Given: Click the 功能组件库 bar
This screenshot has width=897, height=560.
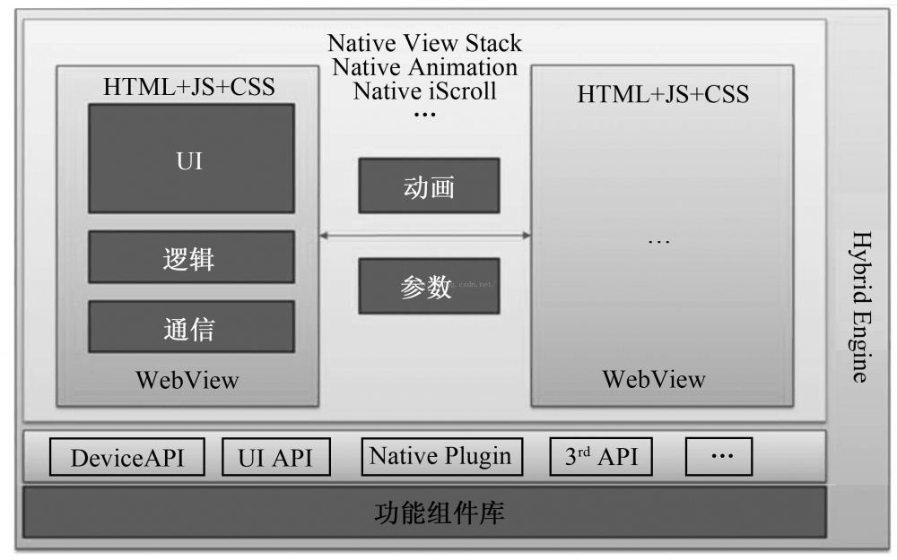Looking at the screenshot, I should tap(424, 513).
